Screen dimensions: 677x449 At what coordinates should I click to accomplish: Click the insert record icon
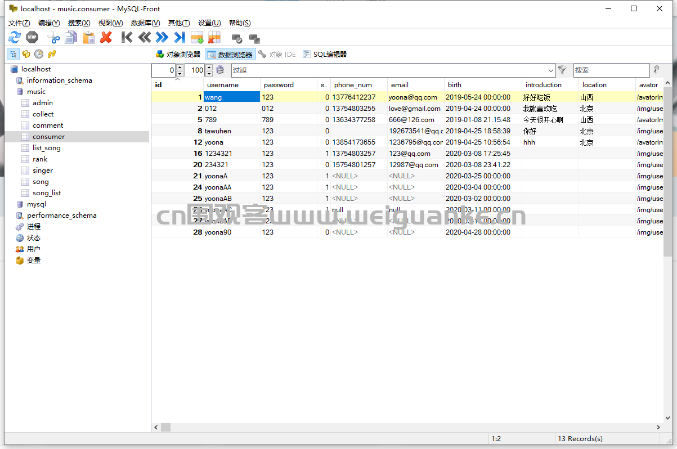tap(197, 38)
